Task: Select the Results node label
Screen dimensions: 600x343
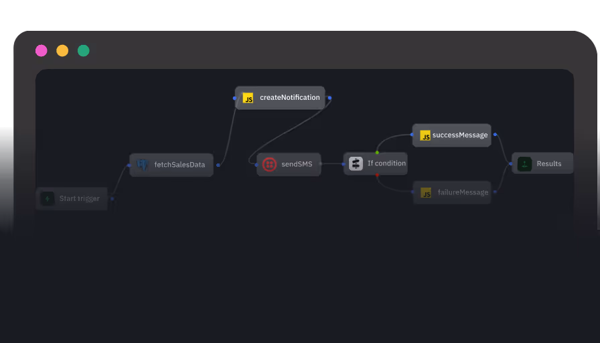Action: click(x=549, y=164)
